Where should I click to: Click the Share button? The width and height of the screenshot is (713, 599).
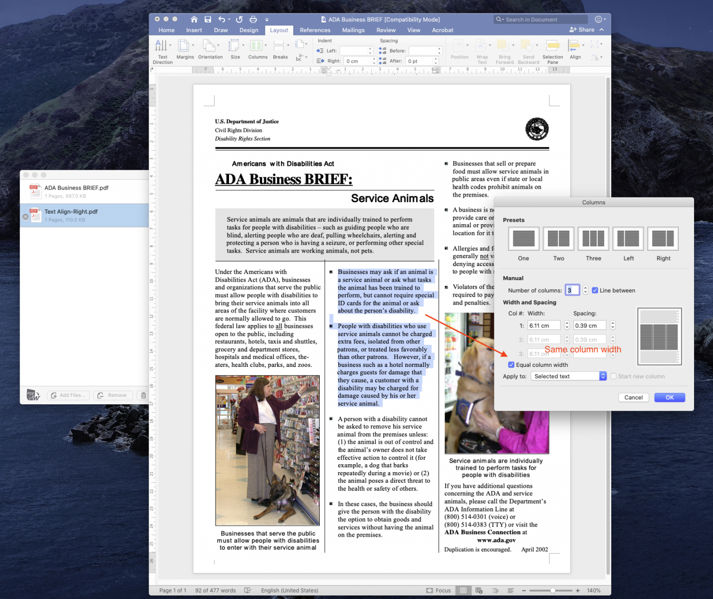[582, 30]
